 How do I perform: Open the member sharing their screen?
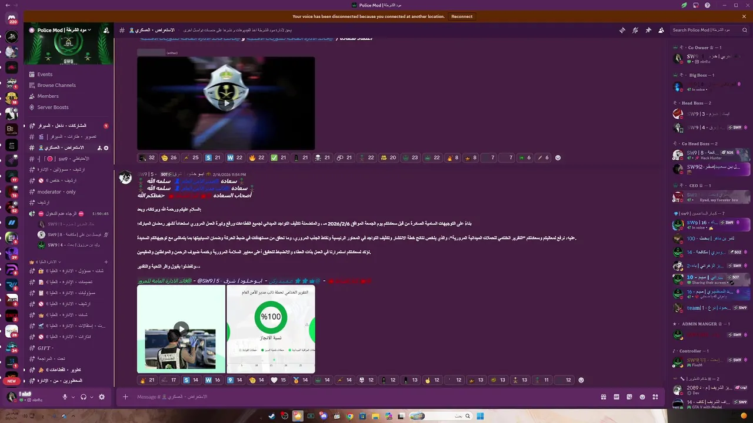coord(711,280)
